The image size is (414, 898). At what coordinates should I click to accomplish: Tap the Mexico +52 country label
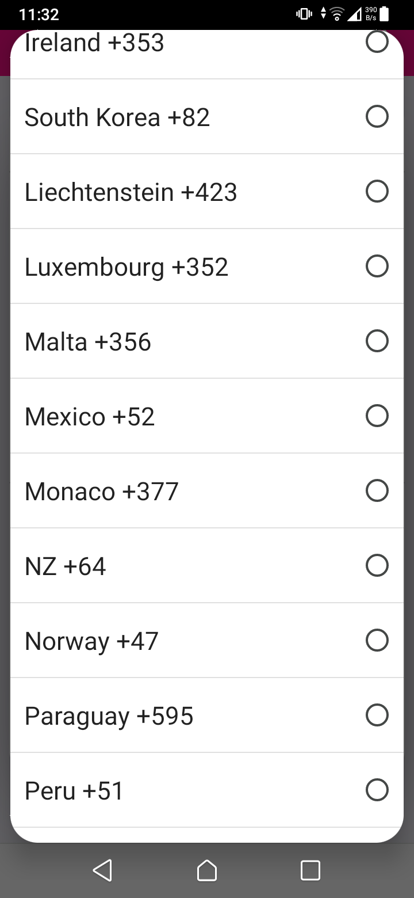tap(90, 417)
